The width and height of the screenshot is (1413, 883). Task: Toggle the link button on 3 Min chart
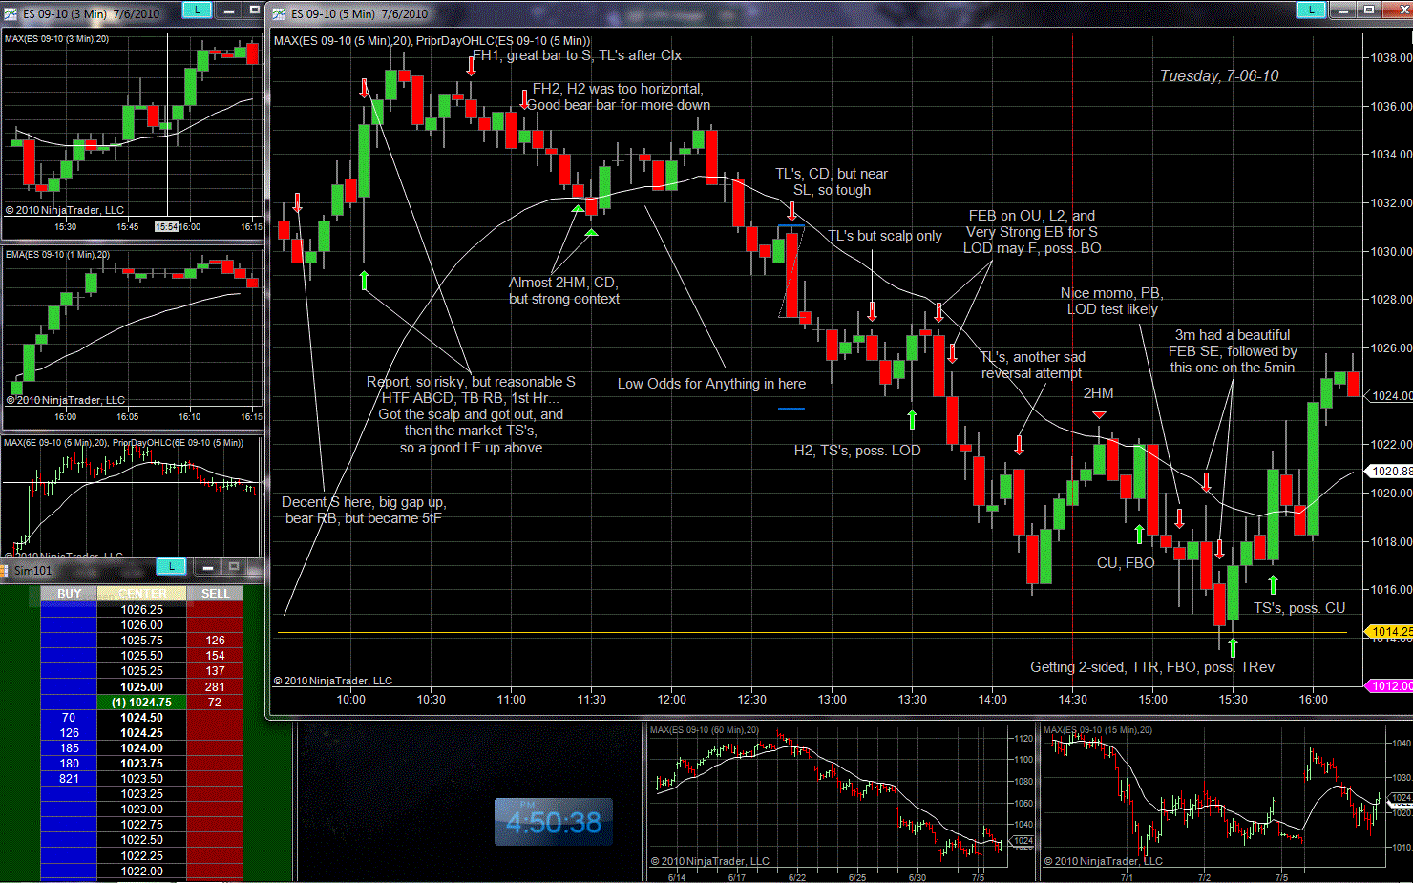coord(196,10)
